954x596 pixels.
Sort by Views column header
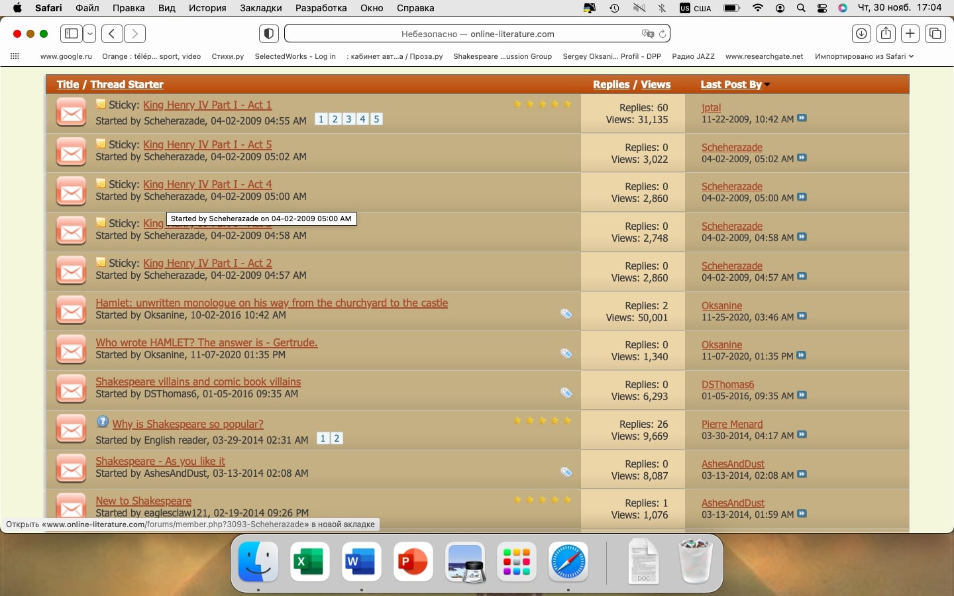(x=656, y=84)
